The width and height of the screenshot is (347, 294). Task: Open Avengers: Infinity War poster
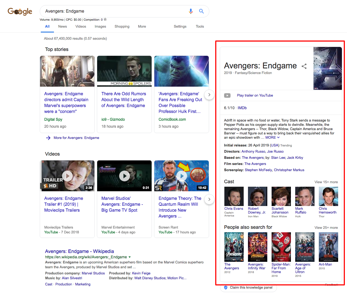coord(258,247)
